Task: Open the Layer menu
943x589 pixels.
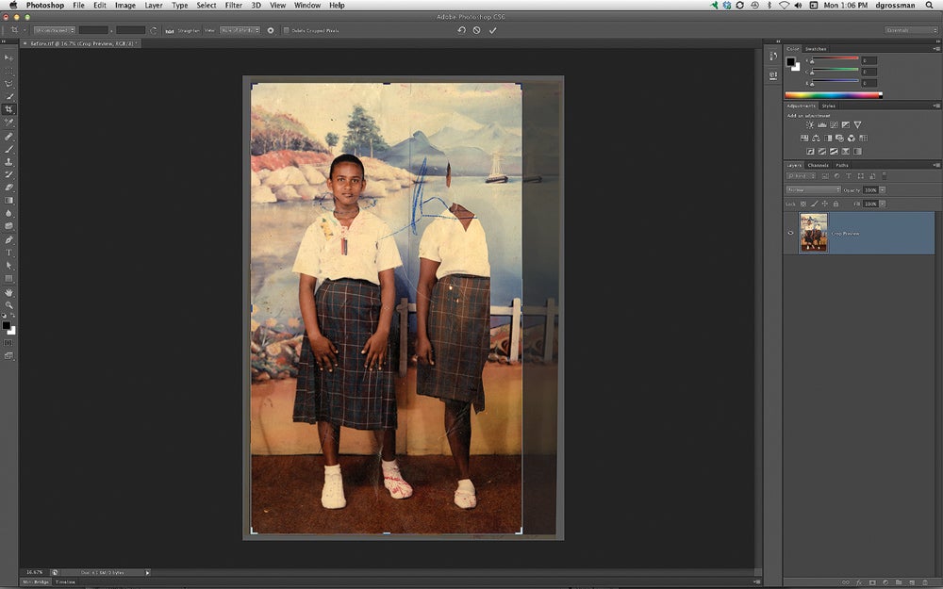Action: 154,5
